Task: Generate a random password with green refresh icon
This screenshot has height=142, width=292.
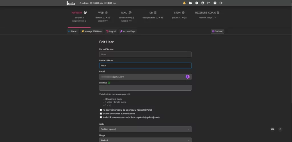Action: 109,83
